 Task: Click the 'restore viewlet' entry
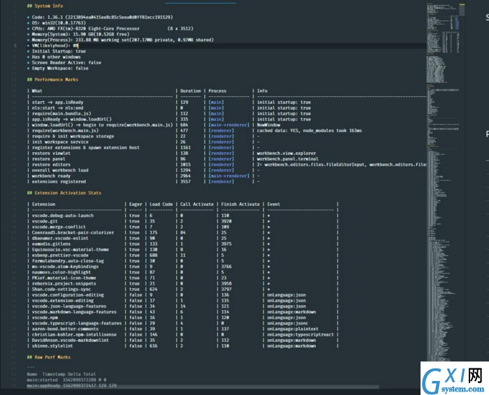coord(51,153)
